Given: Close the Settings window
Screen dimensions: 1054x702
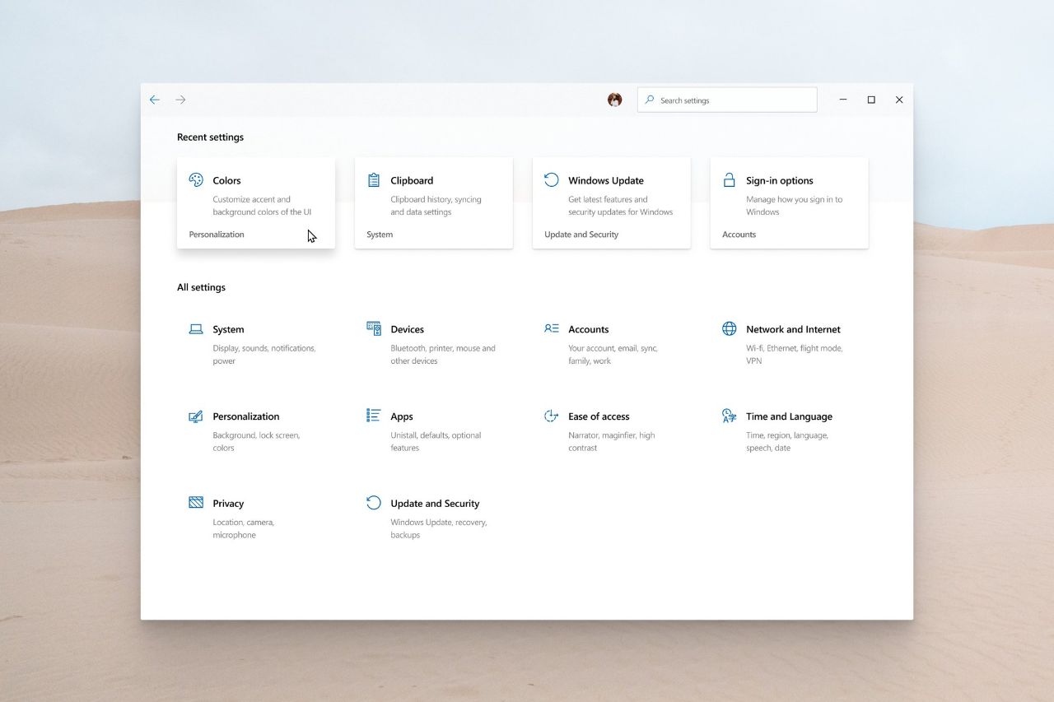Looking at the screenshot, I should (x=899, y=100).
